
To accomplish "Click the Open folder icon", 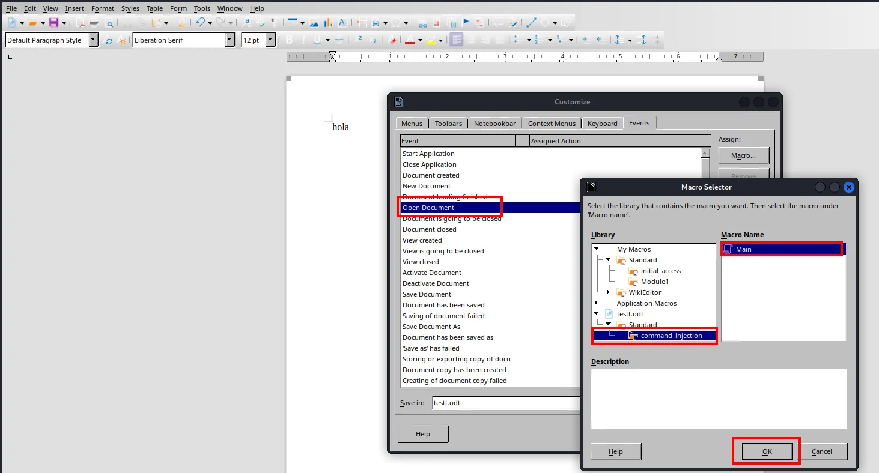I will point(33,23).
